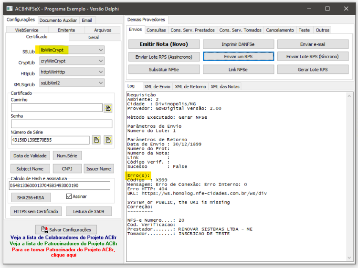The image size is (358, 268).
Task: Click the HTTPS sem Certificado button
Action: click(36, 211)
